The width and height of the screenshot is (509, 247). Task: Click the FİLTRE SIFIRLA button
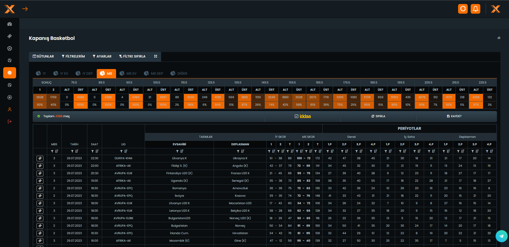pyautogui.click(x=132, y=56)
